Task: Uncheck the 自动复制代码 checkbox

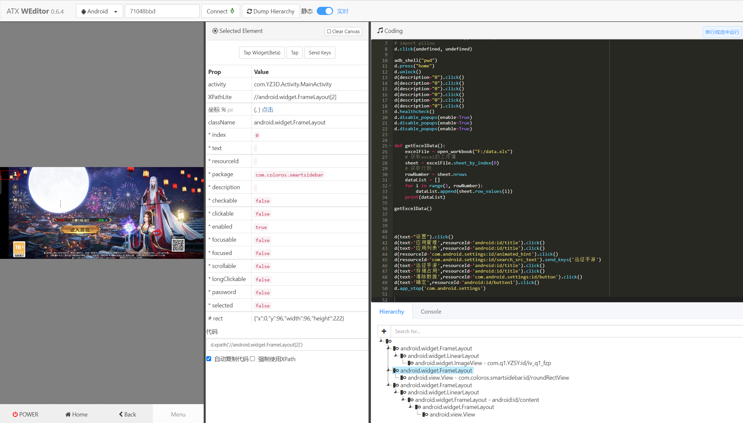Action: coord(209,359)
